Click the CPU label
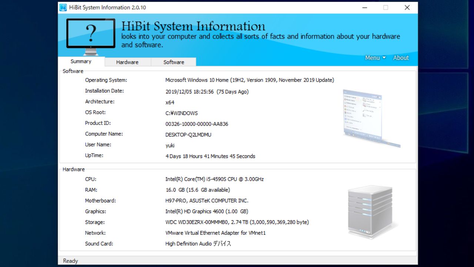 91,179
